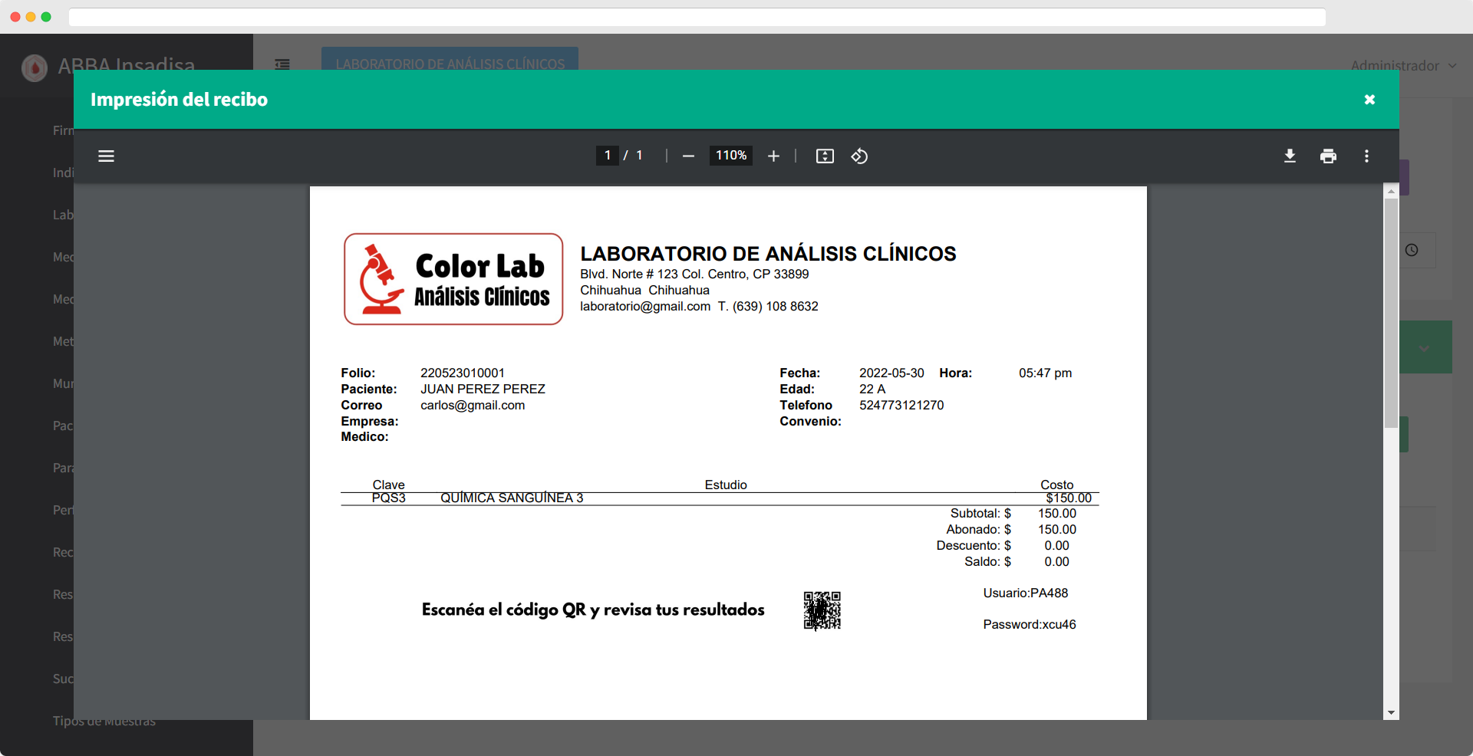Image resolution: width=1473 pixels, height=756 pixels.
Task: Click the patient name JUAN PEREZ PEREZ
Action: (x=483, y=390)
